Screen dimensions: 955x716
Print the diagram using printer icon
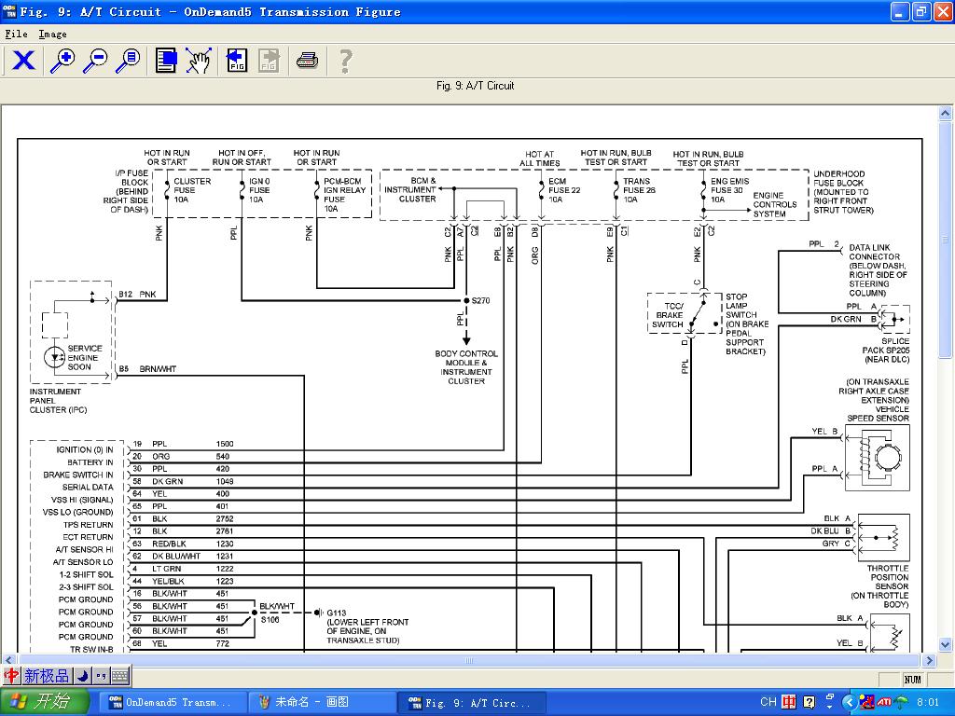click(307, 61)
